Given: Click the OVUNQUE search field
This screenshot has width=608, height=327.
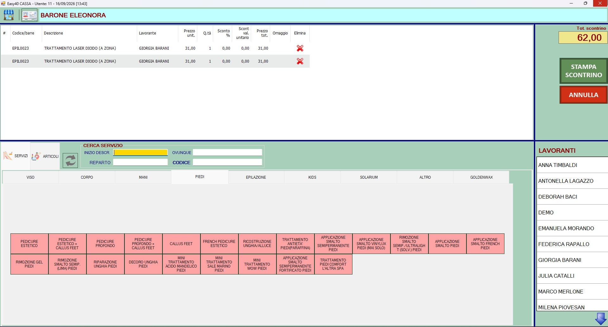Looking at the screenshot, I should pos(227,152).
